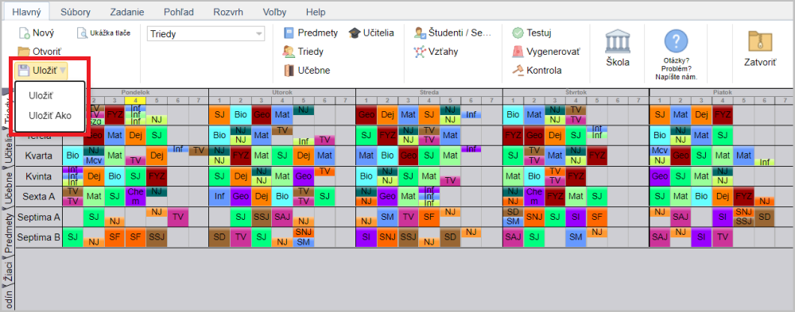Run Testuj timetable check

pyautogui.click(x=531, y=33)
